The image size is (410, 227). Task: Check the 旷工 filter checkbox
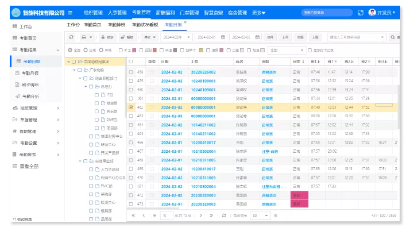tap(121, 50)
